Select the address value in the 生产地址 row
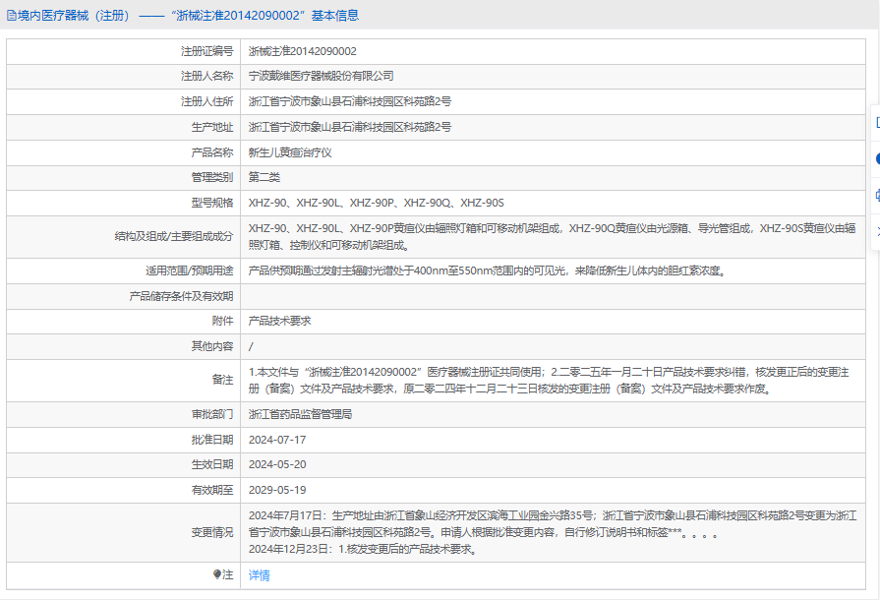Viewport: 880px width, 600px height. [350, 127]
